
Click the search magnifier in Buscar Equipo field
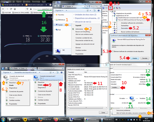click(100, 6)
